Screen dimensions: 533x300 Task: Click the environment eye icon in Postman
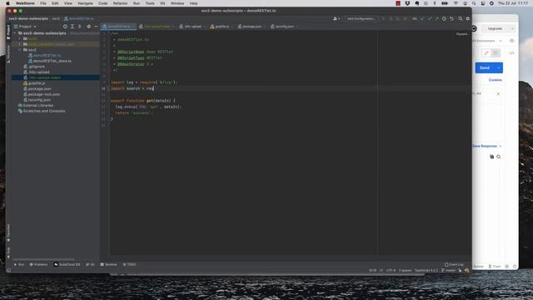pos(511,41)
